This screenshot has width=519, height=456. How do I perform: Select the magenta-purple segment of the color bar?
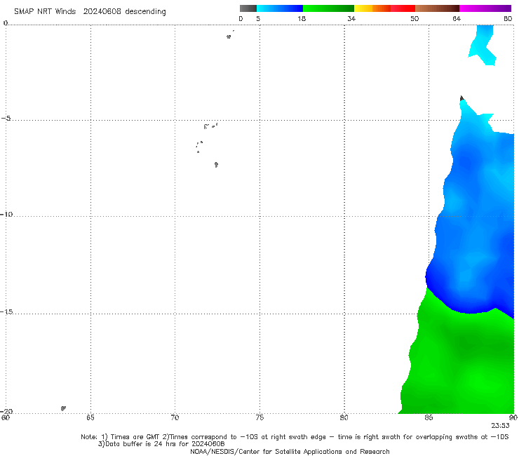485,8
